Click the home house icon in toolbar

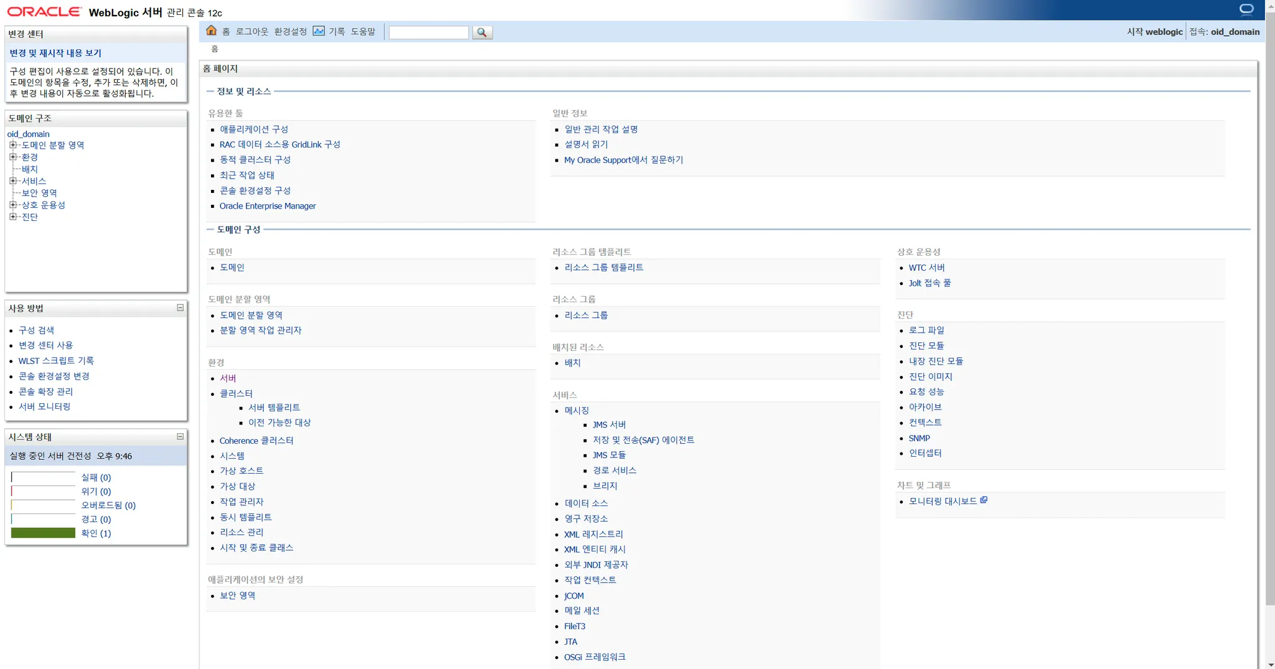coord(211,31)
